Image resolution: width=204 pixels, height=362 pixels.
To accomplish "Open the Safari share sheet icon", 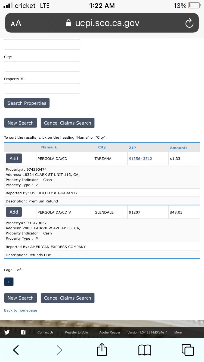I will 102,349.
